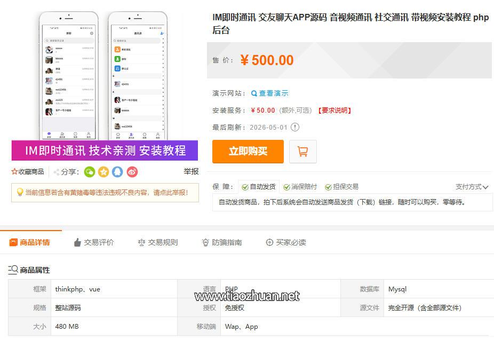The image size is (494, 340).
Task: Share via the blue QQ penguin icon
Action: click(117, 172)
